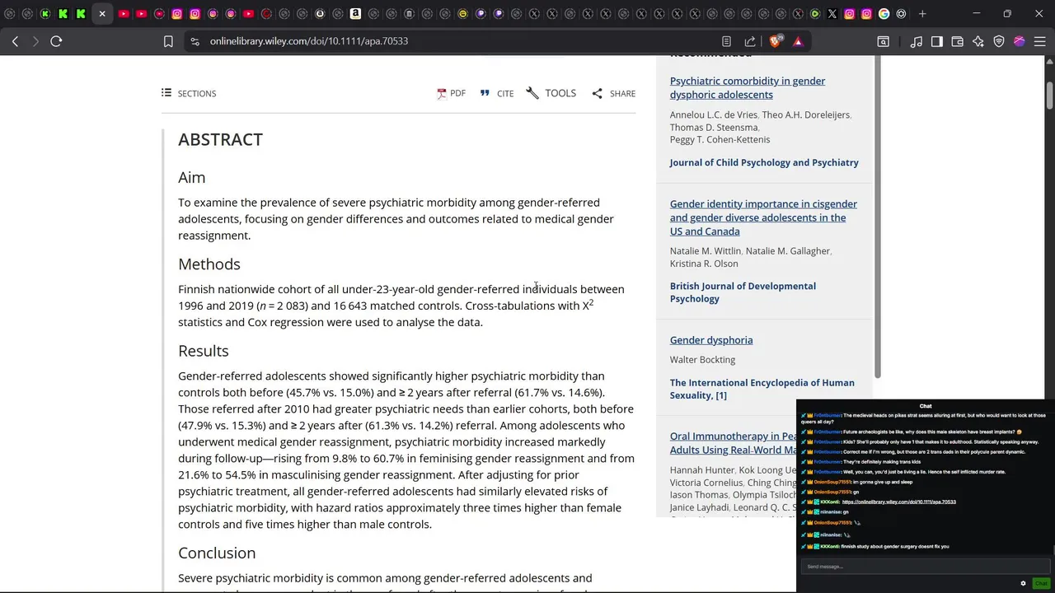Image resolution: width=1055 pixels, height=593 pixels.
Task: Click the 'Chat' panel title
Action: [x=926, y=406]
